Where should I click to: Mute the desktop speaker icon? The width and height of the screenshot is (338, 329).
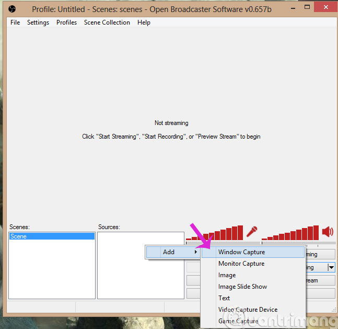(x=328, y=232)
